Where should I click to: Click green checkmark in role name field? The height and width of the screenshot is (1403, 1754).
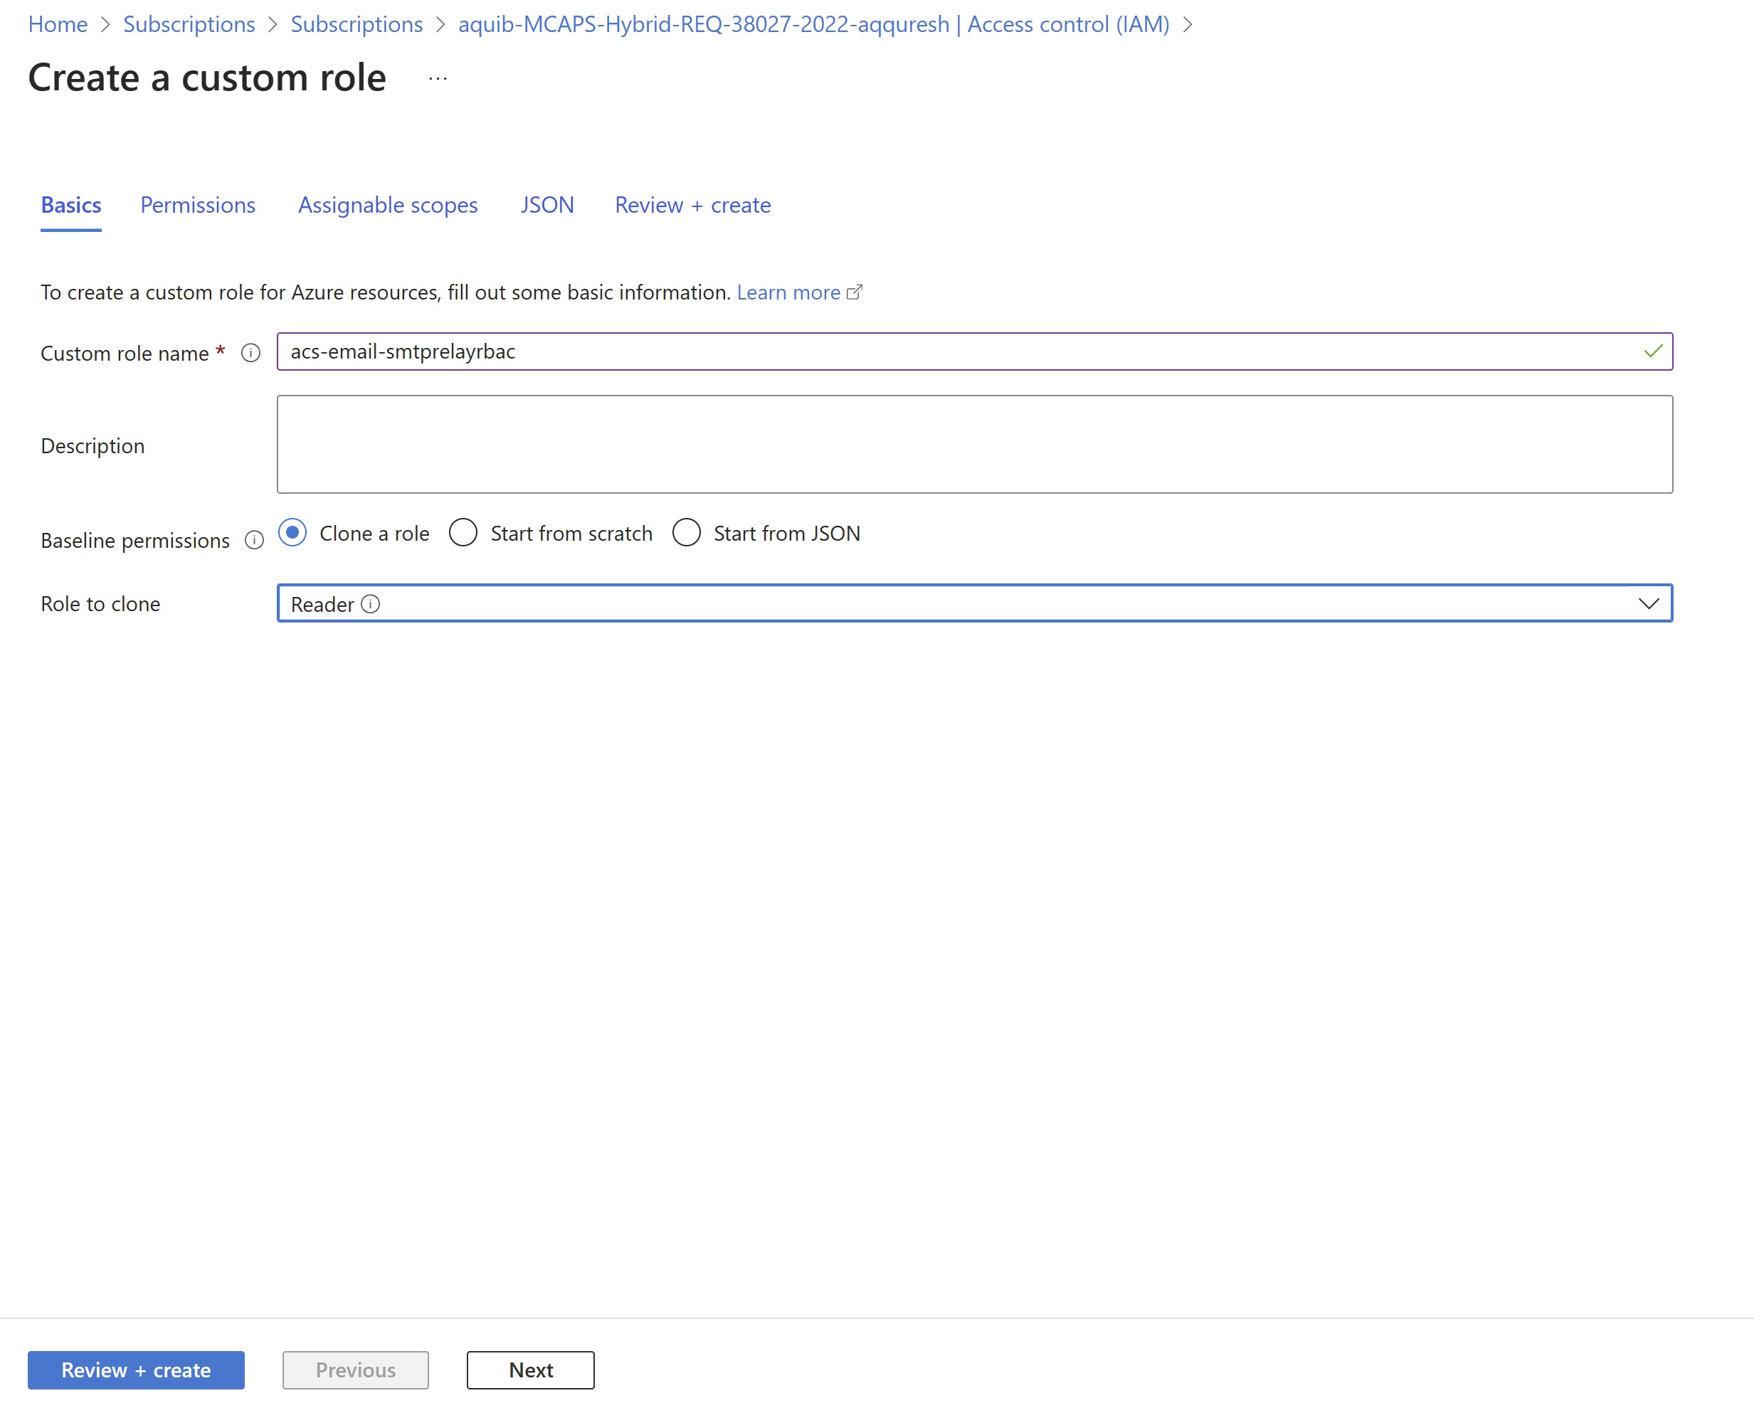1652,351
